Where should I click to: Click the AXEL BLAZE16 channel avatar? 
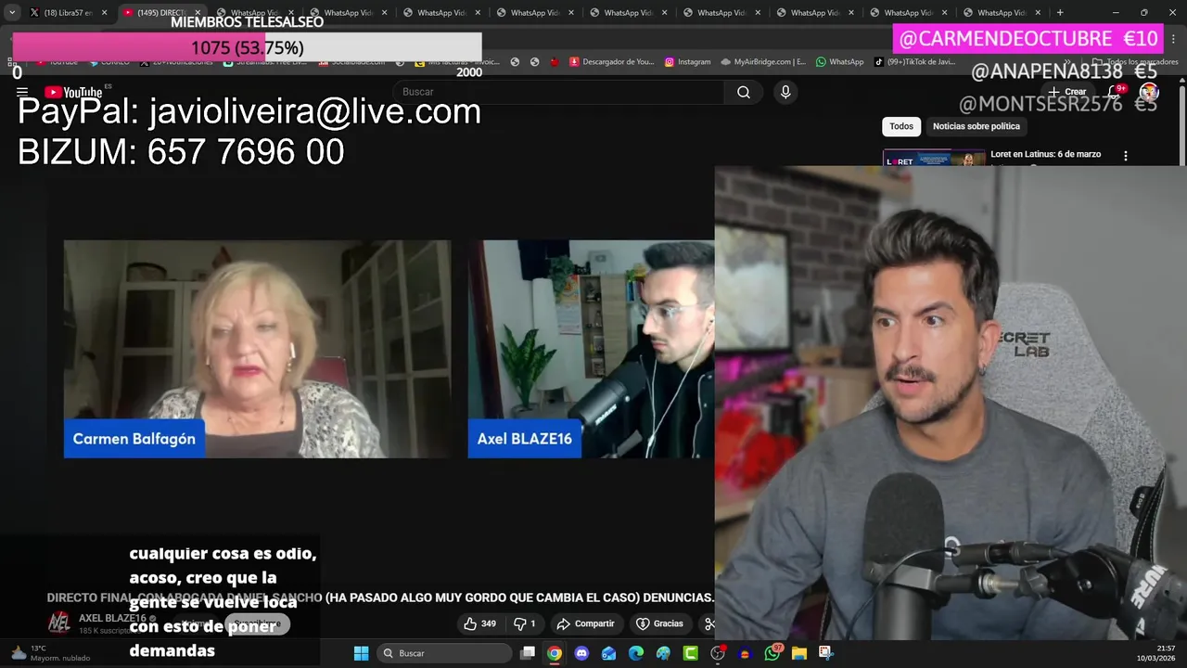(x=58, y=623)
